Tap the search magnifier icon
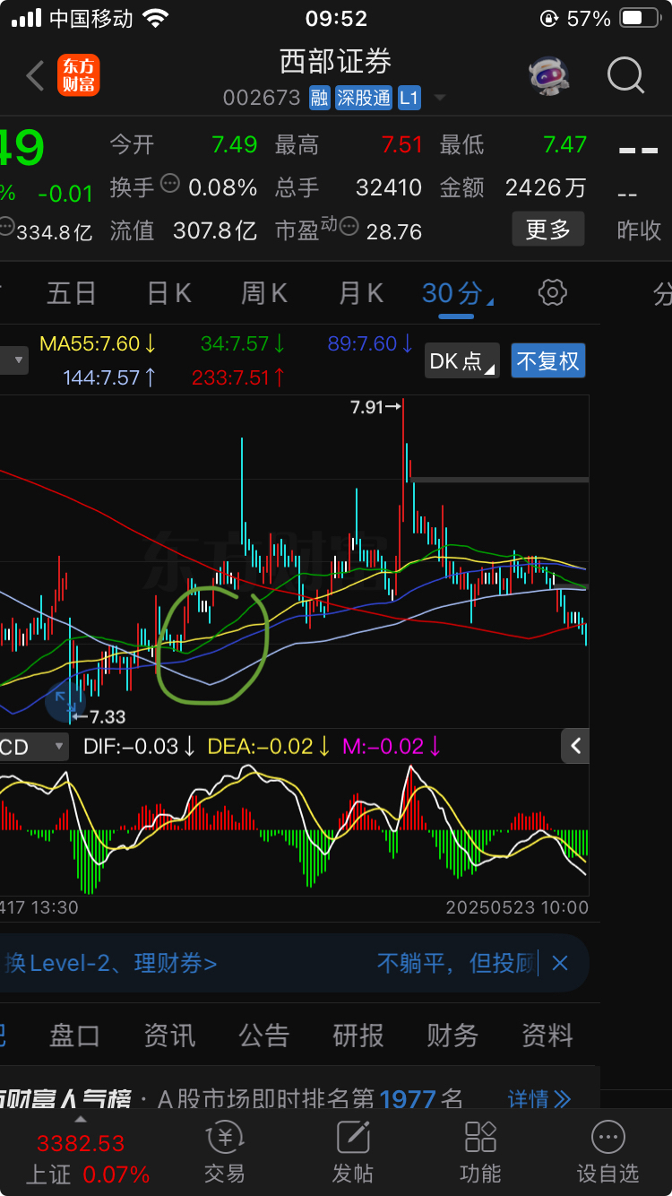This screenshot has width=672, height=1196. (625, 76)
